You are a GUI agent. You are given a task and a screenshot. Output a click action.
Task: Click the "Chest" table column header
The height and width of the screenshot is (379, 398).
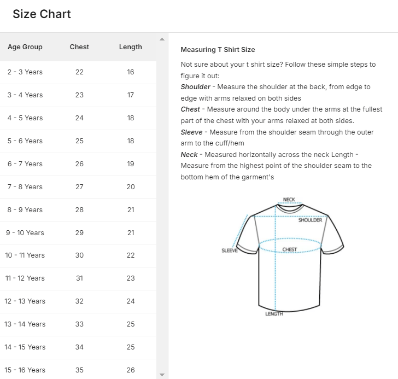click(x=79, y=47)
